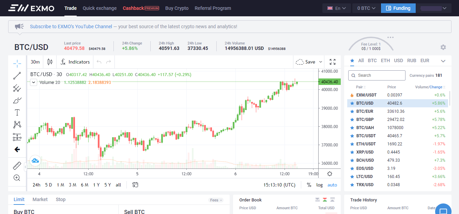Viewport: 459px width, 214px height.
Task: Select the crosshair cursor tool
Action: tap(17, 64)
